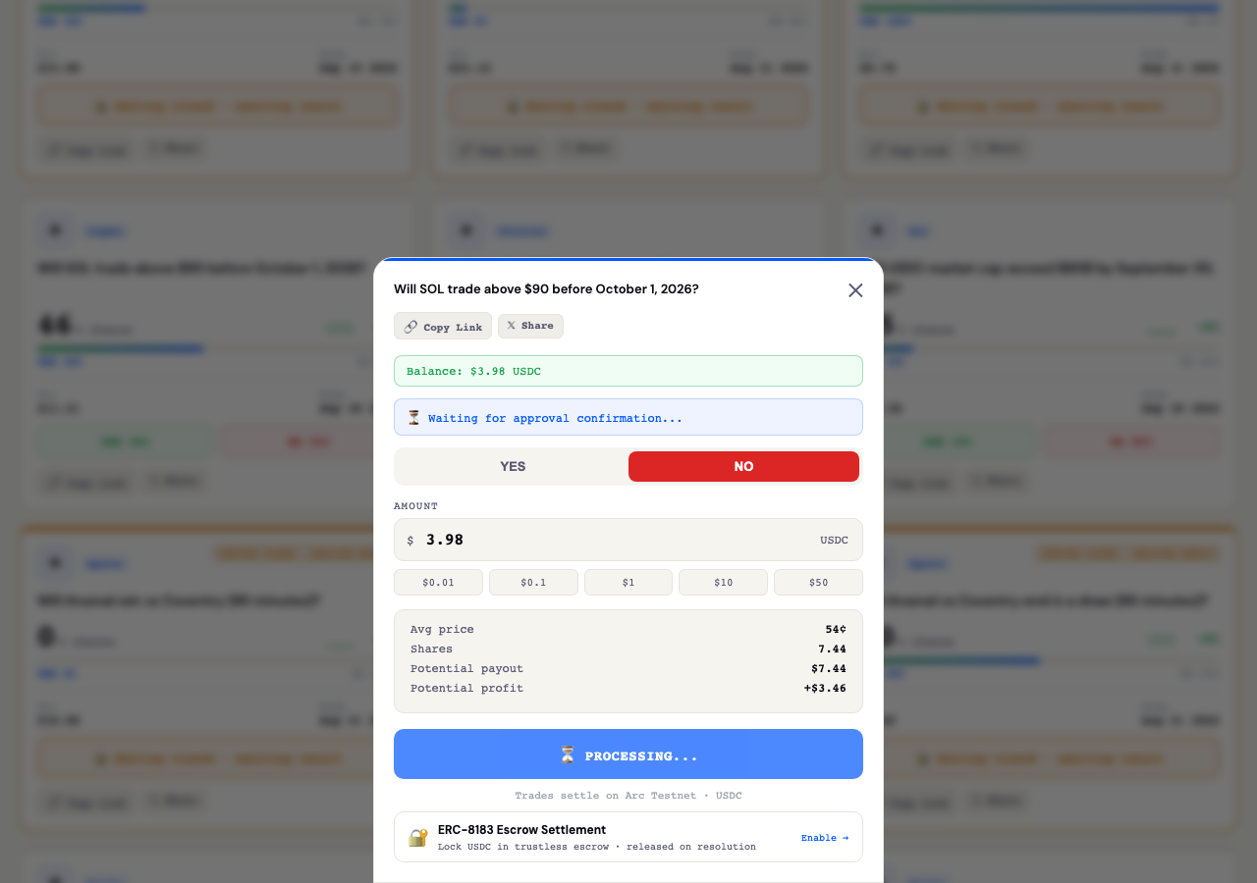1257x883 pixels.
Task: Choose the $50 quick amount
Action: click(x=818, y=582)
